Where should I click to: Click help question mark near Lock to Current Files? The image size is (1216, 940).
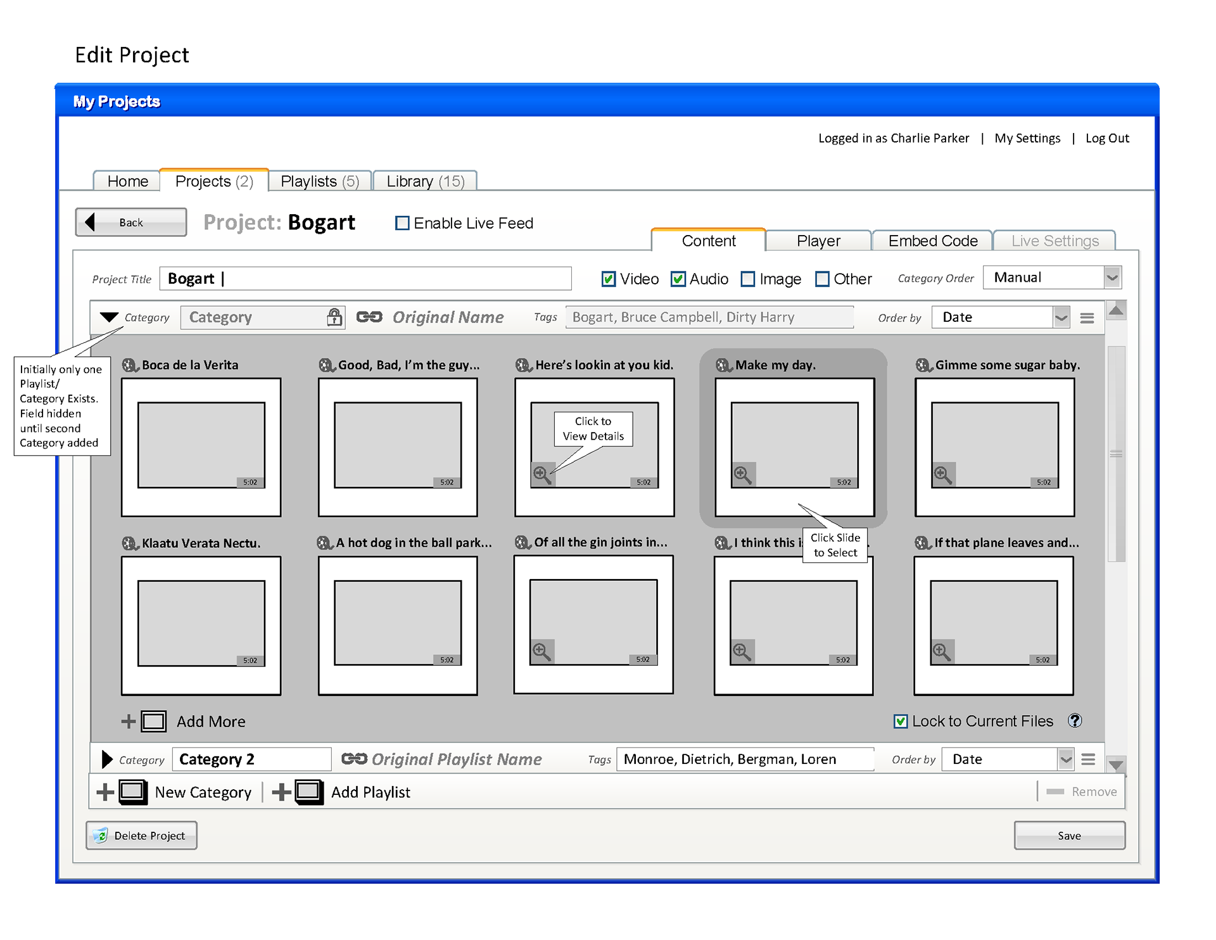pos(1075,721)
